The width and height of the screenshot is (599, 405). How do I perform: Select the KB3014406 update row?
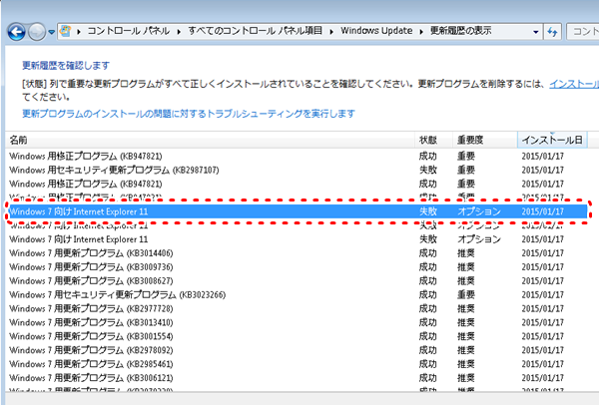(x=297, y=253)
